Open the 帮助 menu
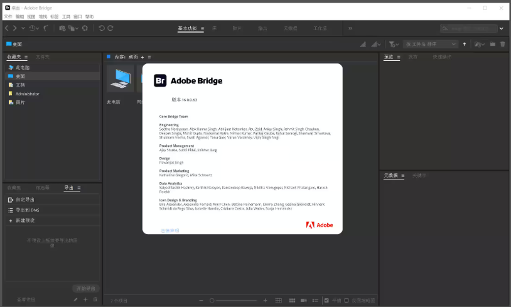 point(89,16)
